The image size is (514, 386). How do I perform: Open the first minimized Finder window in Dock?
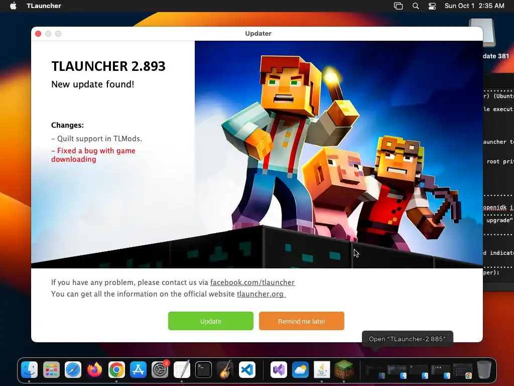point(375,371)
